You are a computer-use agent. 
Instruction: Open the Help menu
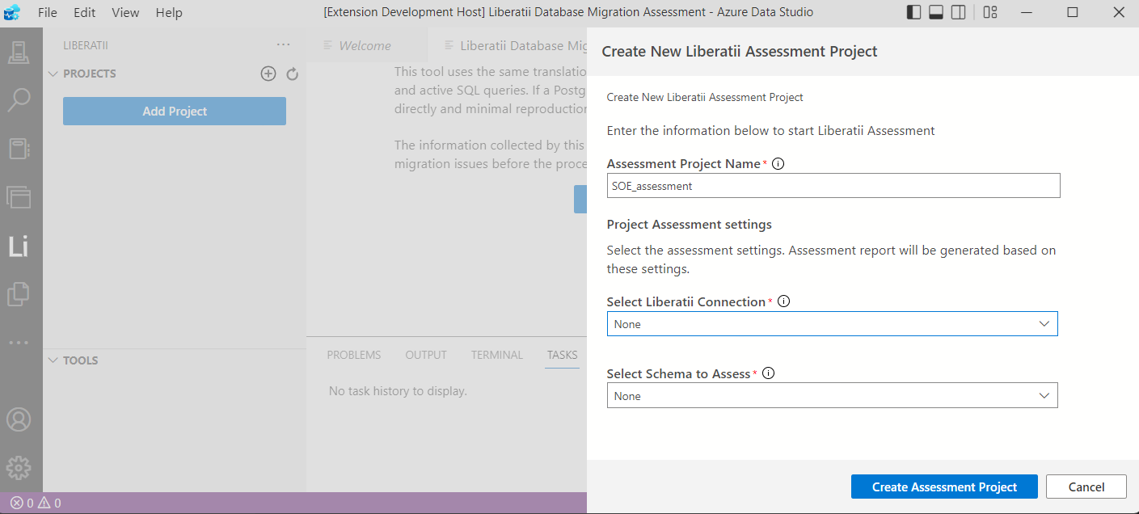click(169, 12)
